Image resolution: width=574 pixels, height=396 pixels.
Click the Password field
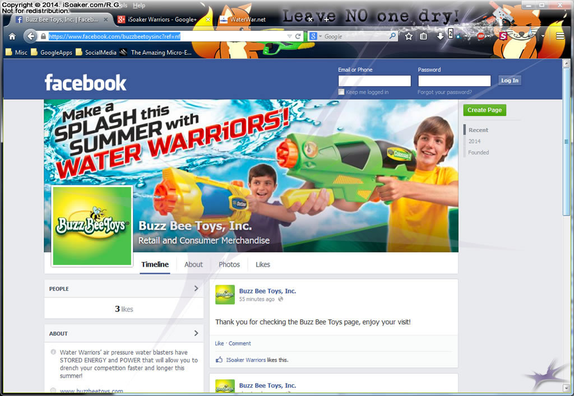pos(454,81)
